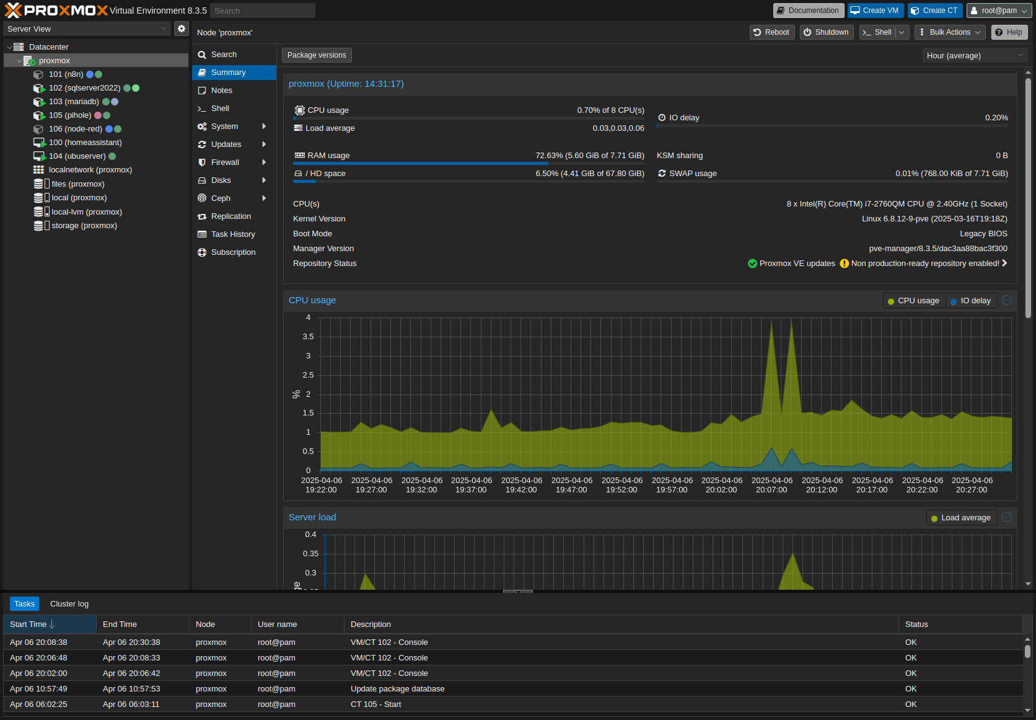Toggle the IO delay graph legend
The width and height of the screenshot is (1036, 720).
coord(970,300)
